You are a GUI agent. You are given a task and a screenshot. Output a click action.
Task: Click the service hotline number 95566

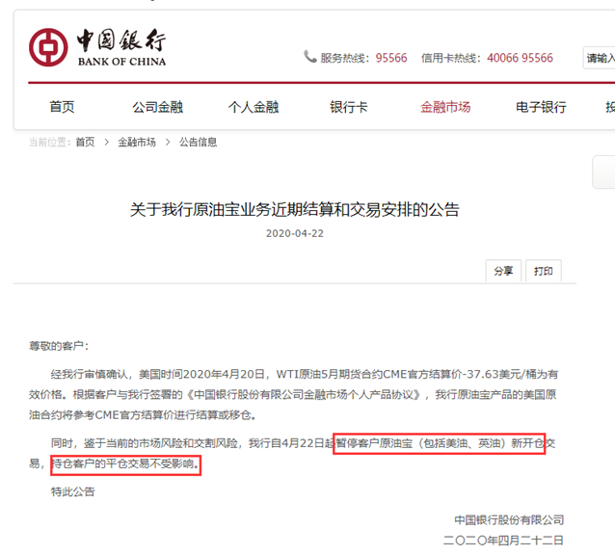(391, 58)
